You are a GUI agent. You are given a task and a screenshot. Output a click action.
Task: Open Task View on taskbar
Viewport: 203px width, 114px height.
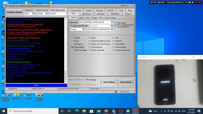(x=69, y=111)
